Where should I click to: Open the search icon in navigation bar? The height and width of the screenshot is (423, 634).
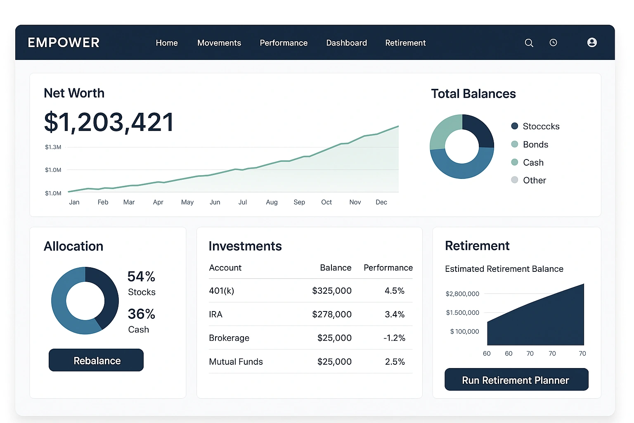pyautogui.click(x=529, y=43)
